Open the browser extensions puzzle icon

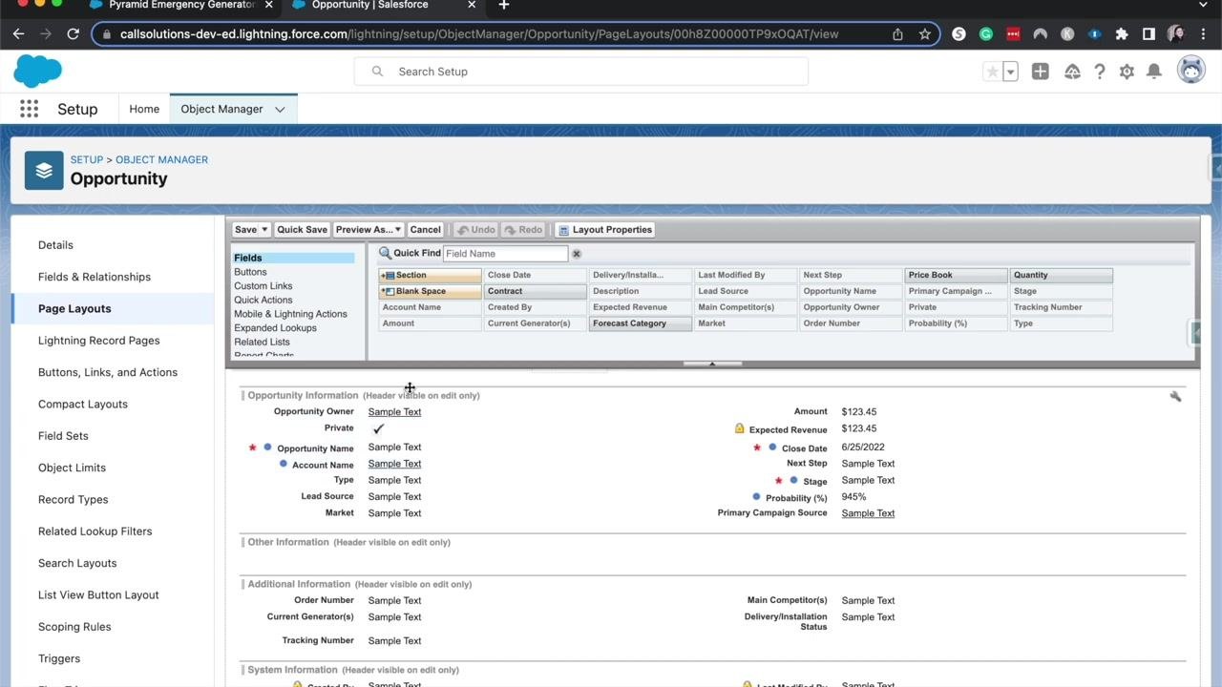point(1122,33)
